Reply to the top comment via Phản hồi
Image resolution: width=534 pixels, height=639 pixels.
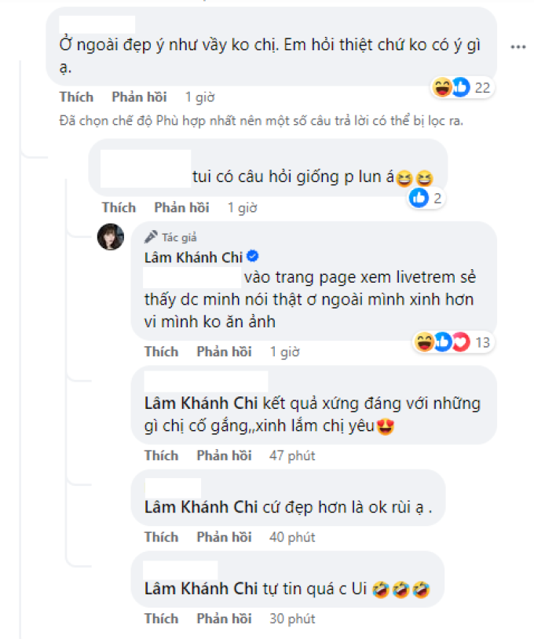click(140, 97)
